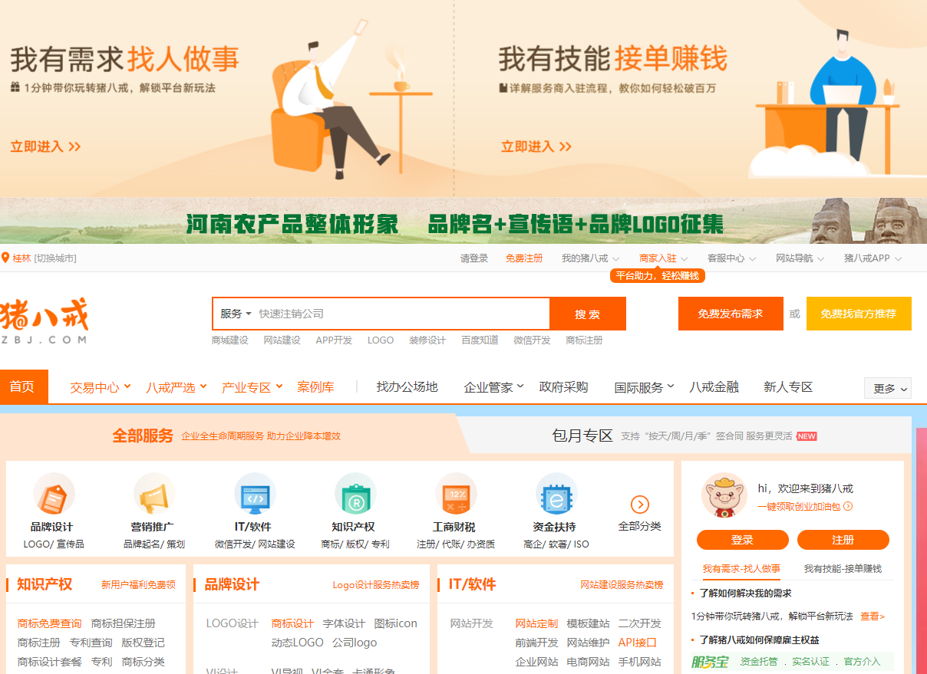Open the 营销推广 megaphone icon
The image size is (927, 674).
[153, 494]
